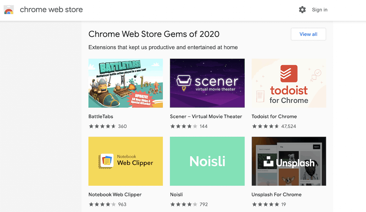This screenshot has height=212, width=366.
Task: Open the Todoist for Chrome thumbnail
Action: pyautogui.click(x=289, y=83)
